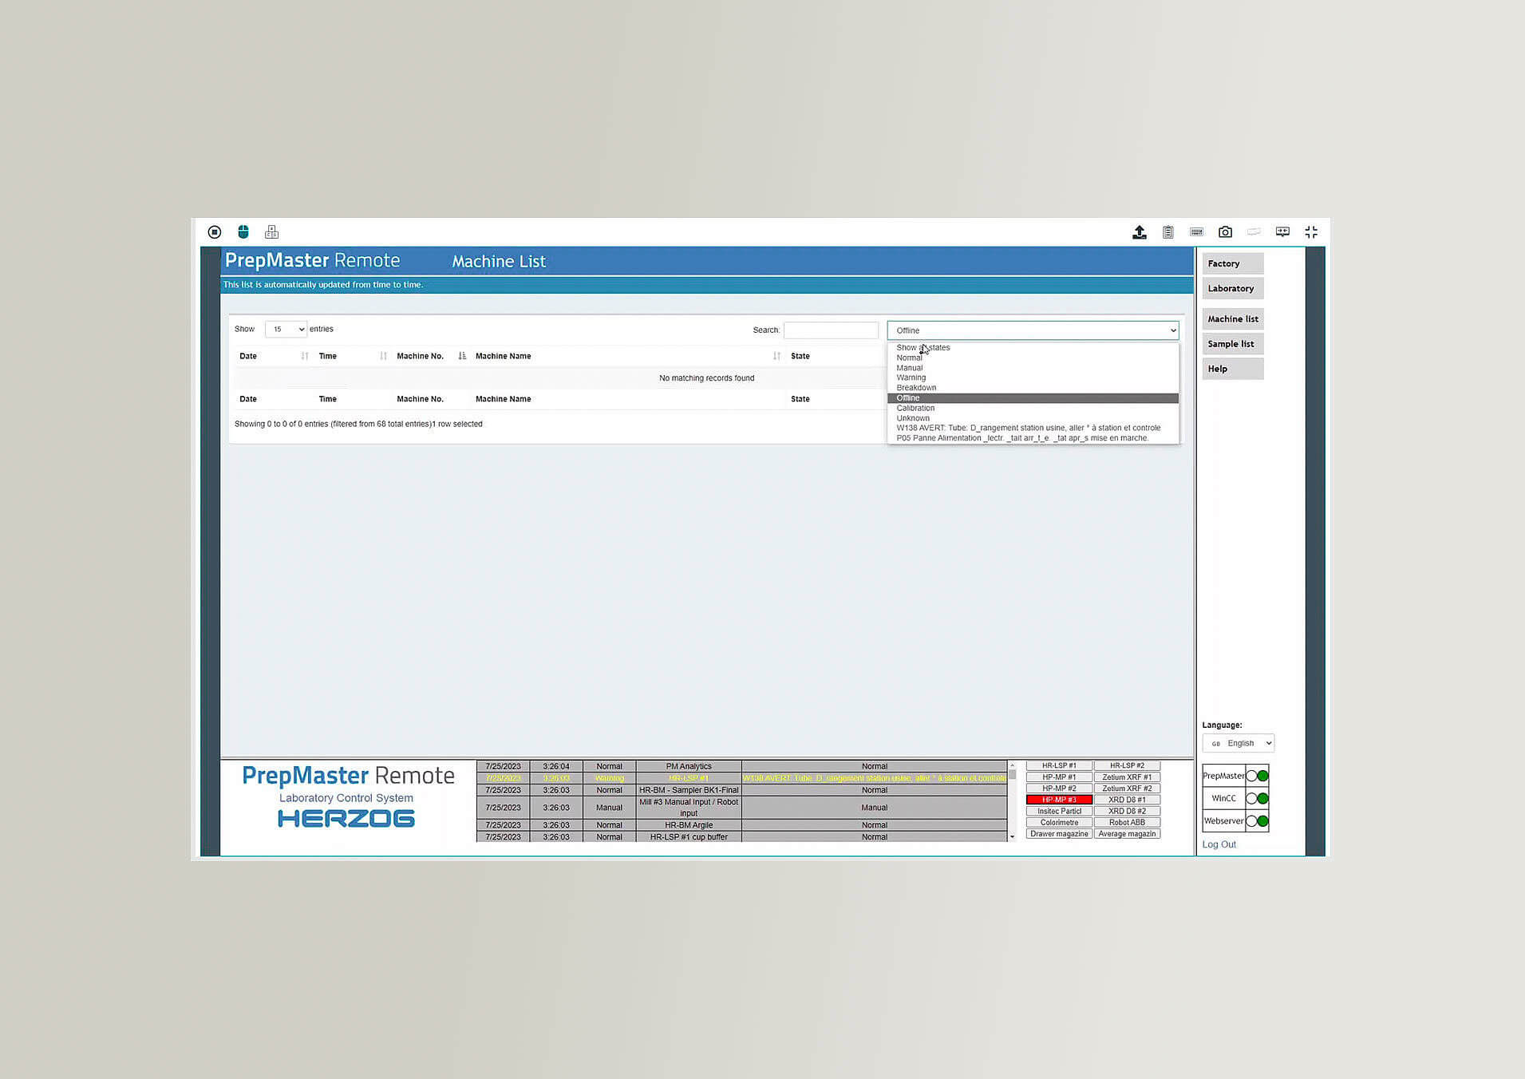Select the 'Breakdown' state option

1033,388
